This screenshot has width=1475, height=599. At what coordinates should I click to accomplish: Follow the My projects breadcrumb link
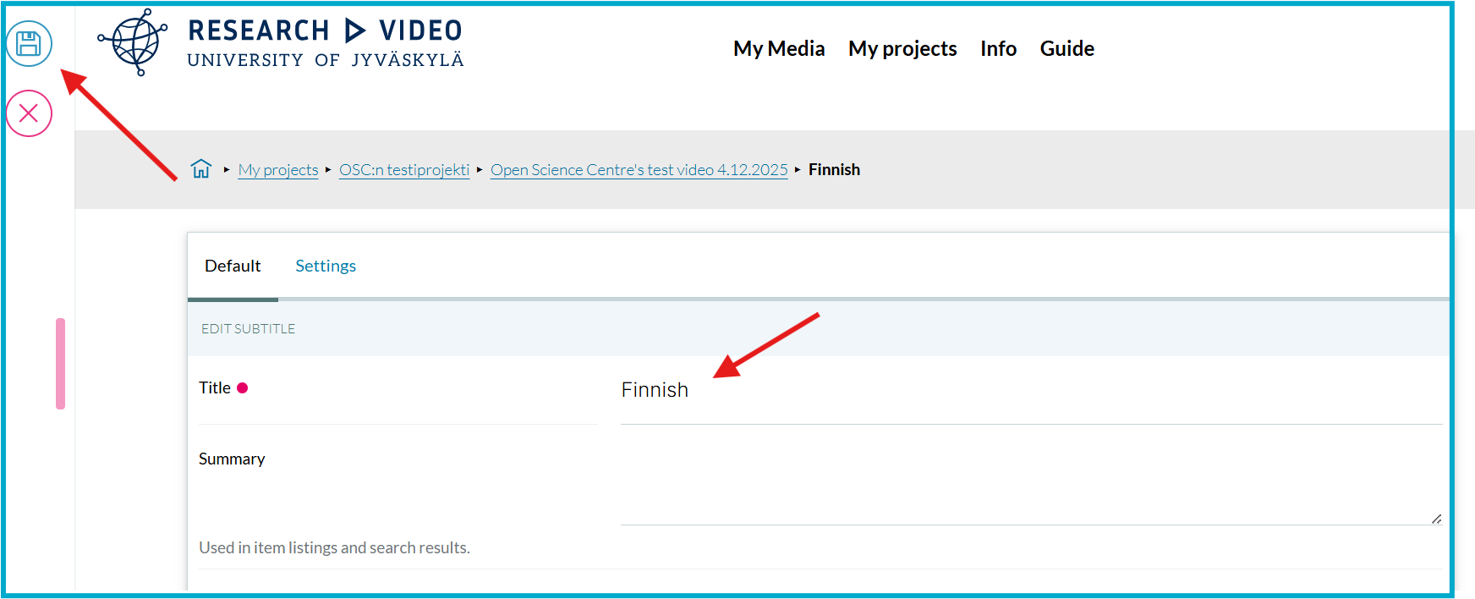tap(278, 170)
